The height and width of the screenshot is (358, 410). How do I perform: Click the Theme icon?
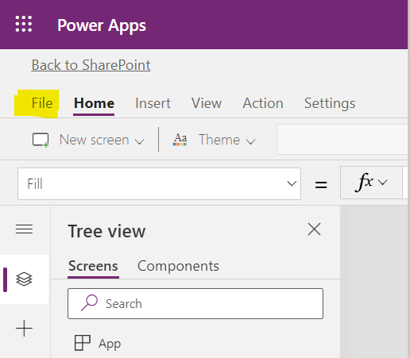click(180, 140)
